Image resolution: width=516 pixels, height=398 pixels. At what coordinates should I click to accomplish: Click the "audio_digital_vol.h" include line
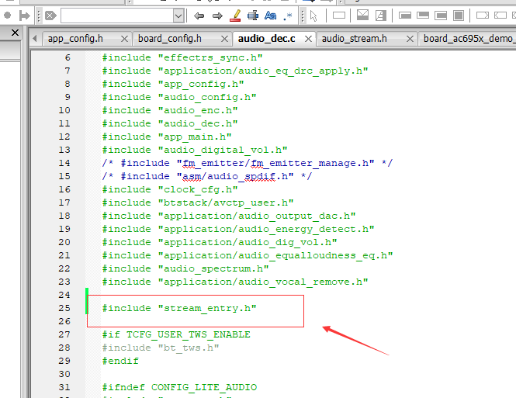195,150
